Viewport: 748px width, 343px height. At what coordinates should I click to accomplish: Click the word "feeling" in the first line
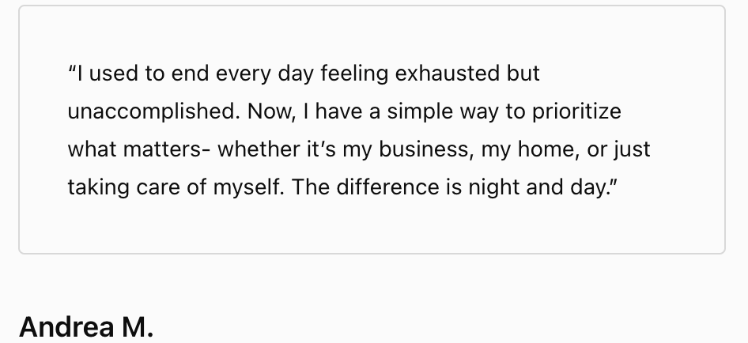click(354, 74)
